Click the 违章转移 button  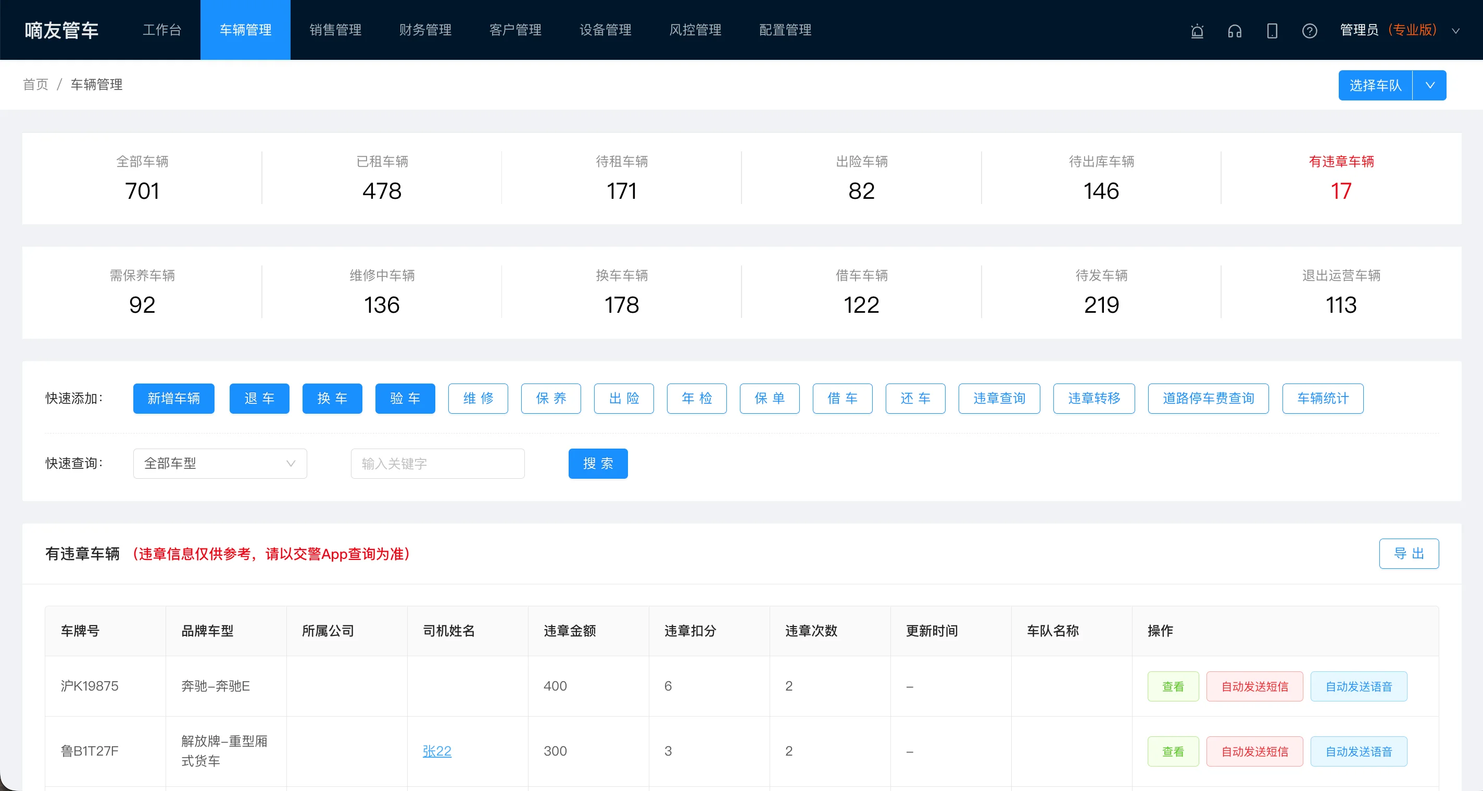tap(1094, 398)
